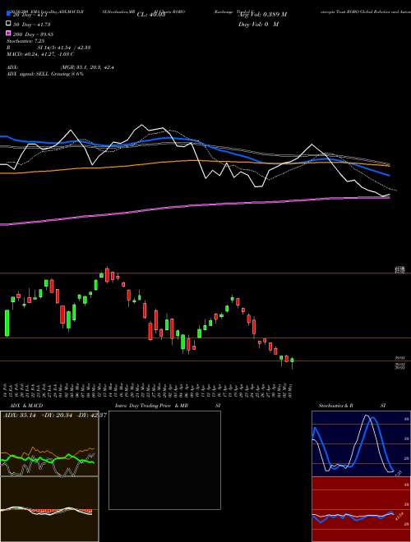Click the "SI 14/3: 41.54 / 42.33" value
Viewport: 411px width, 542px height.
click(64, 48)
